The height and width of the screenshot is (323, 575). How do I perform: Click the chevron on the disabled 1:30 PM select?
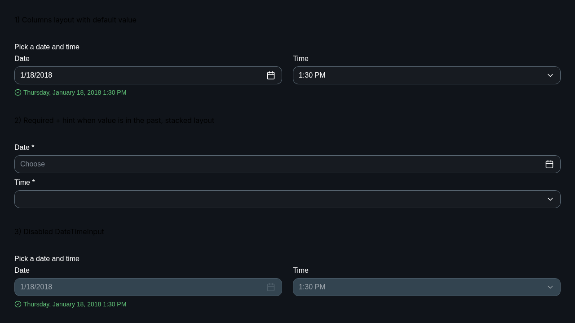pos(550,287)
